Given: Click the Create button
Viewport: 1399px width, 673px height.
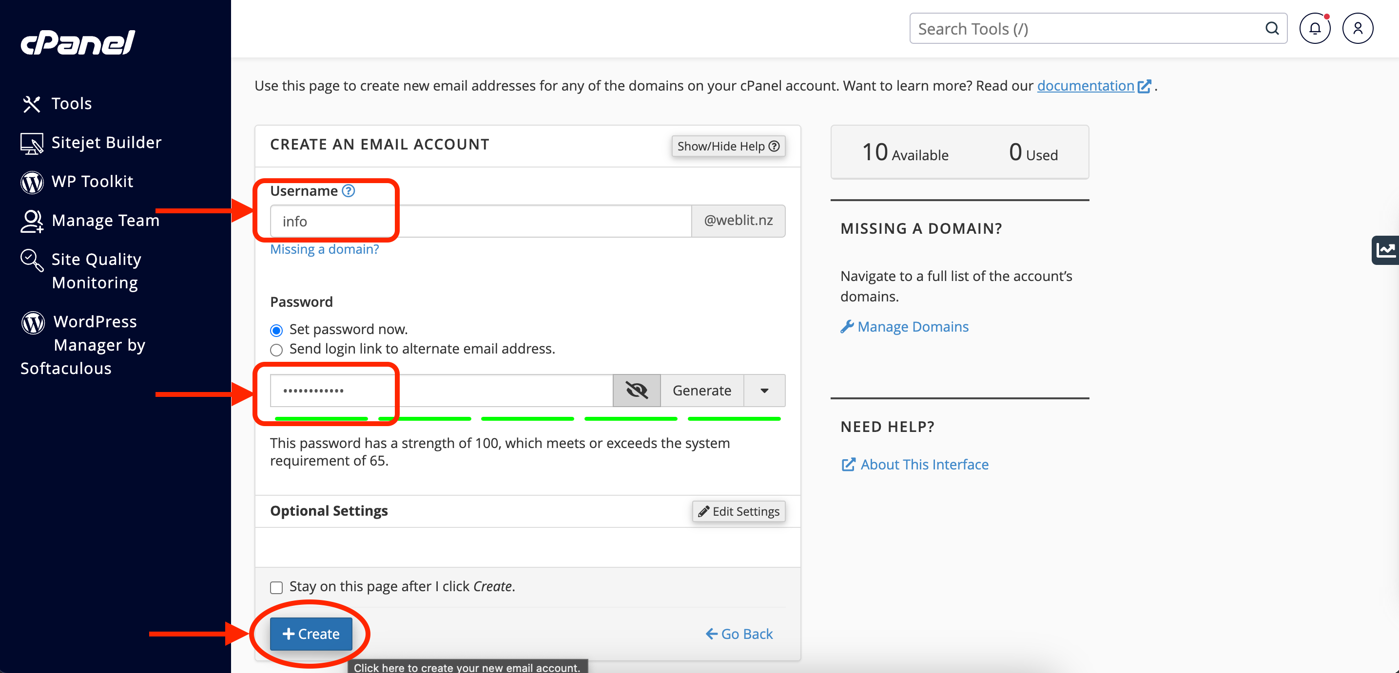Looking at the screenshot, I should pyautogui.click(x=311, y=634).
